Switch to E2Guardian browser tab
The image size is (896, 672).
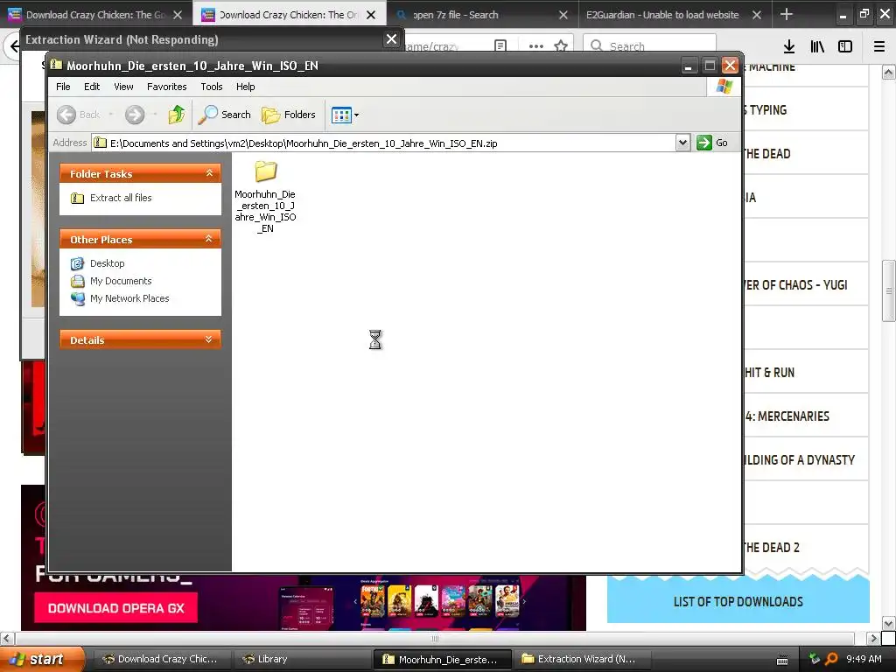click(x=662, y=15)
